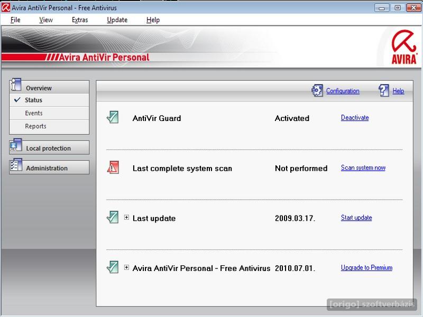Click the AntiVir Guard label

click(157, 118)
